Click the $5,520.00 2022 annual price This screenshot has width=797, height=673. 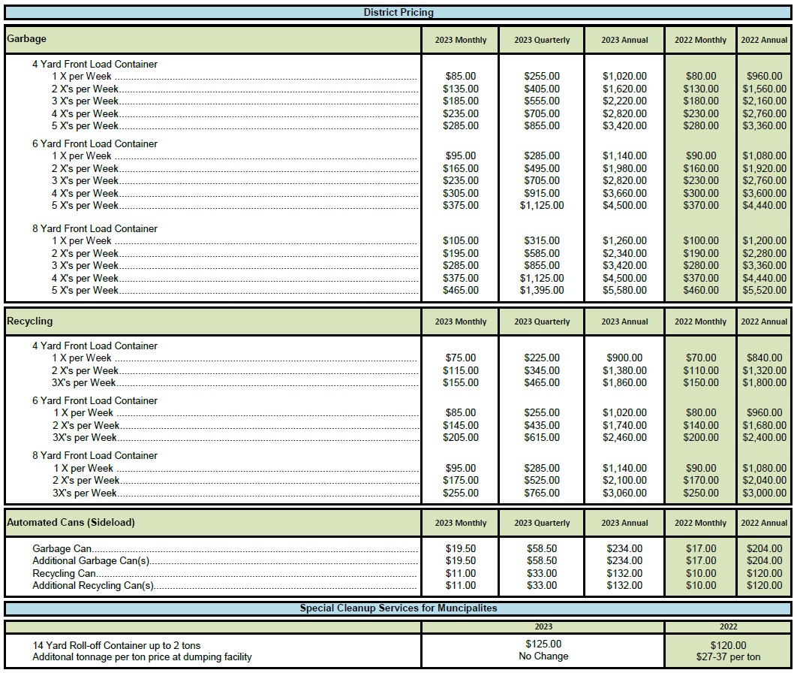tap(764, 291)
